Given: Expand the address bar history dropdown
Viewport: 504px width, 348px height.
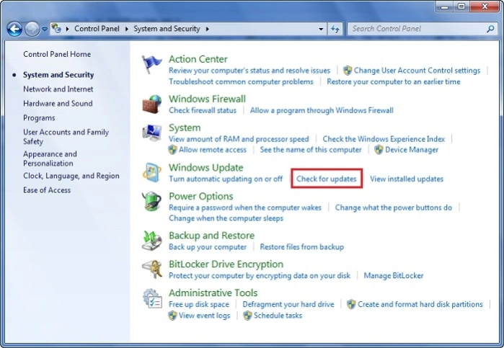Looking at the screenshot, I should click(321, 29).
